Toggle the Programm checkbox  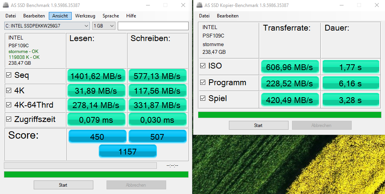203,82
